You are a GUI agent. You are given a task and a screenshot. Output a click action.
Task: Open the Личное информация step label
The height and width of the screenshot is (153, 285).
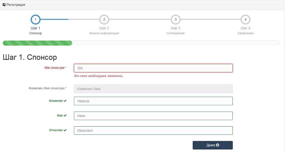click(104, 33)
